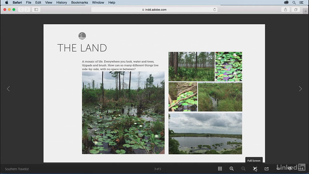Click Safari's back button
The image size is (309, 174).
tap(21, 9)
